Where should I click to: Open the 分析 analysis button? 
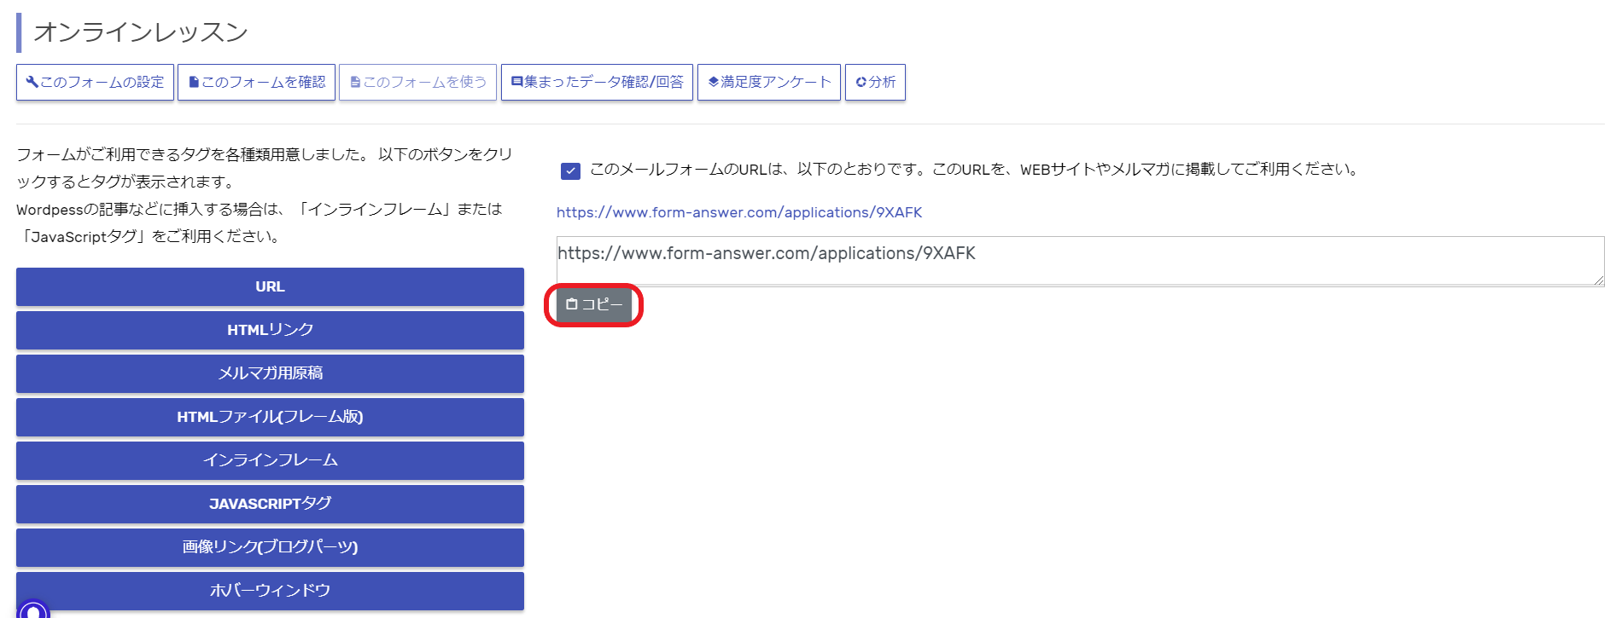pos(875,83)
